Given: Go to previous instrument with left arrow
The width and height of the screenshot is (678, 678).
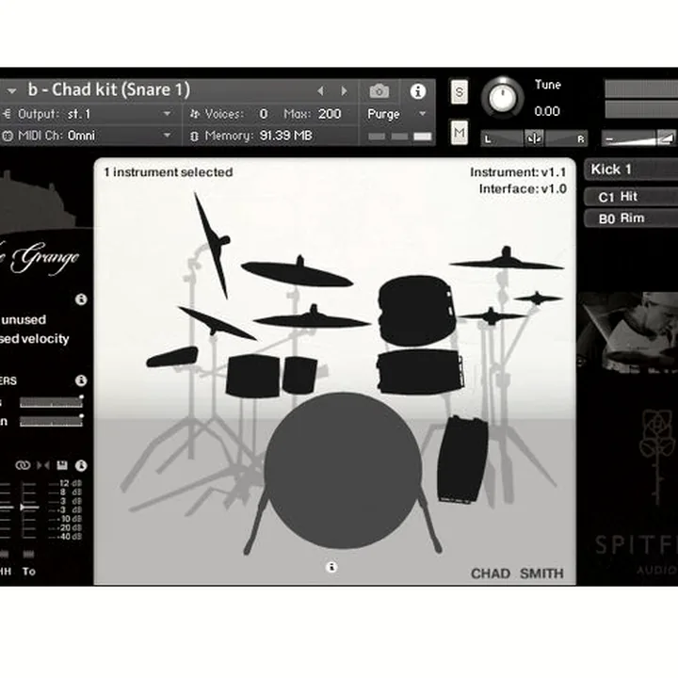Looking at the screenshot, I should pyautogui.click(x=320, y=90).
